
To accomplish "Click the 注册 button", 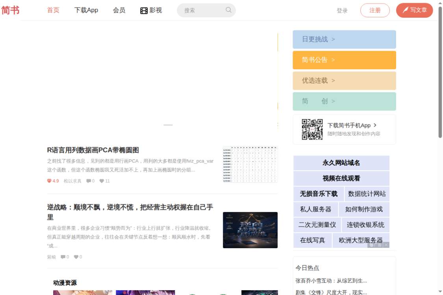I will pyautogui.click(x=375, y=11).
